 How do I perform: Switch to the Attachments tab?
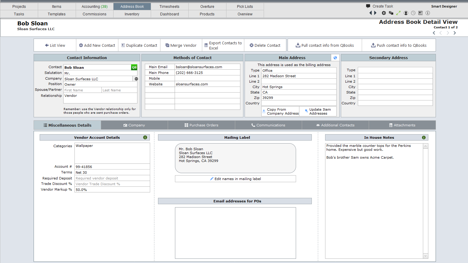click(402, 125)
